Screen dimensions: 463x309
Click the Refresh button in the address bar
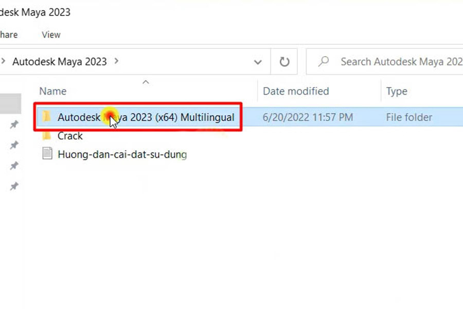point(284,61)
